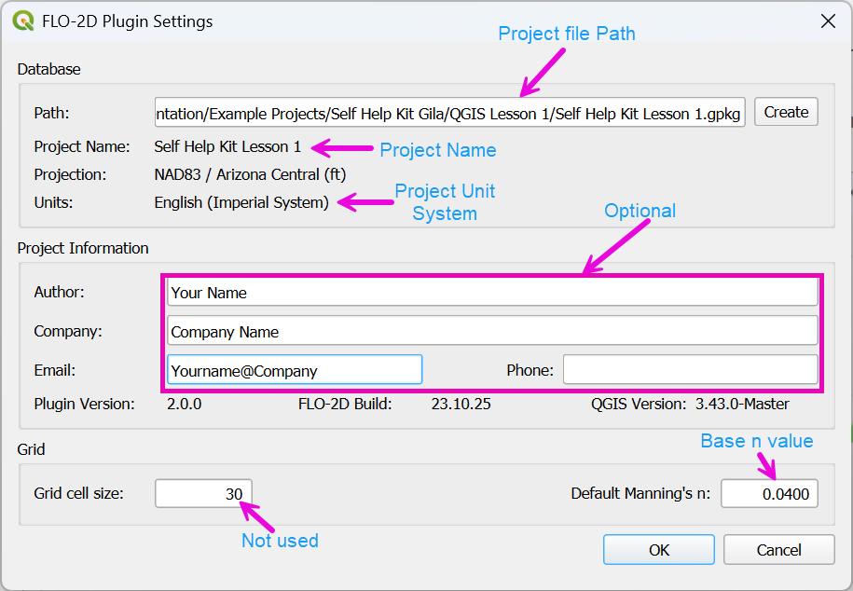Click the FLO-2D Build value 23.10.25

point(461,404)
